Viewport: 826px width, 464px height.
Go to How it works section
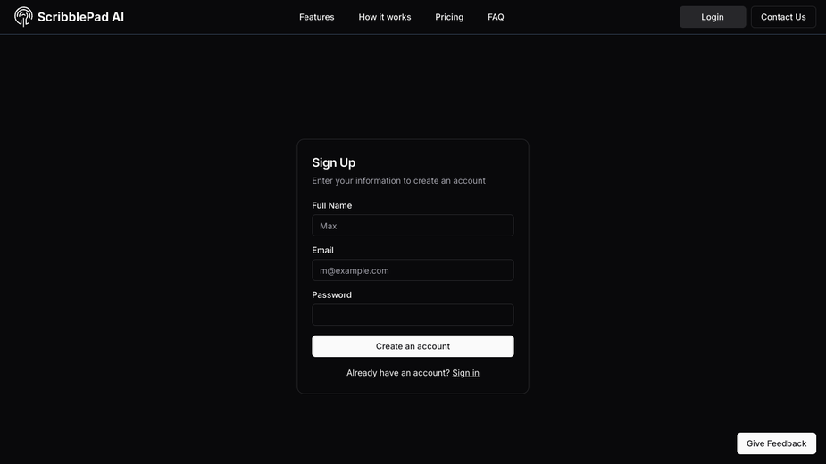pyautogui.click(x=385, y=17)
